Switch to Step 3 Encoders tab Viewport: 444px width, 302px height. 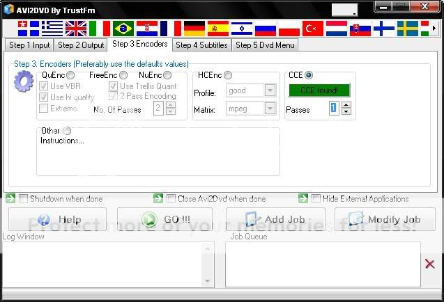[140, 44]
